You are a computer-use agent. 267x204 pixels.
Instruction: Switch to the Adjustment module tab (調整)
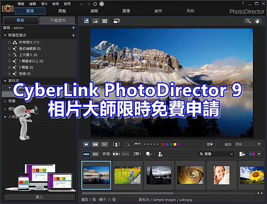(x=62, y=11)
